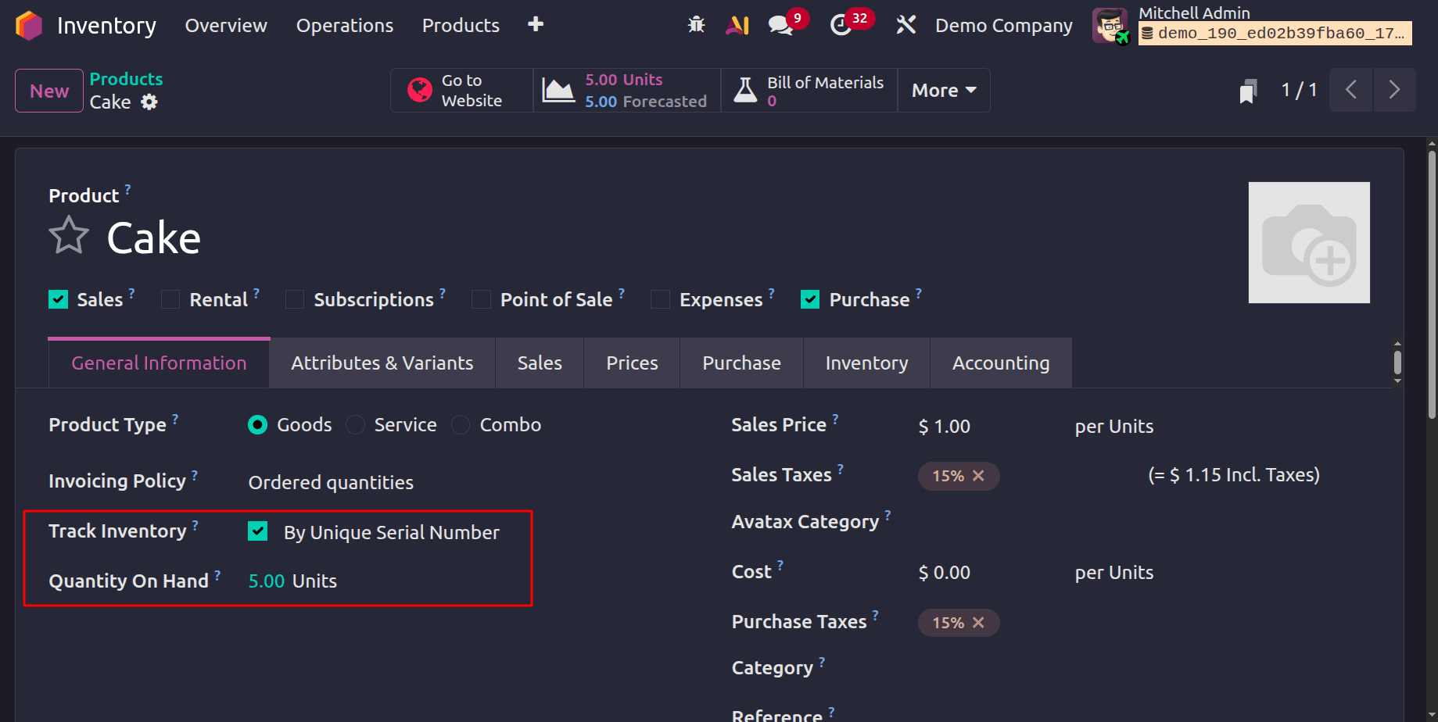Click the New button
Viewport: 1438px width, 722px height.
[48, 90]
